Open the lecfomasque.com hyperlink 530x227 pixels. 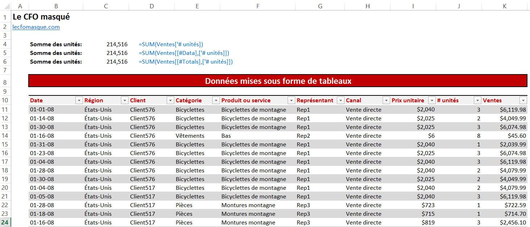click(36, 27)
